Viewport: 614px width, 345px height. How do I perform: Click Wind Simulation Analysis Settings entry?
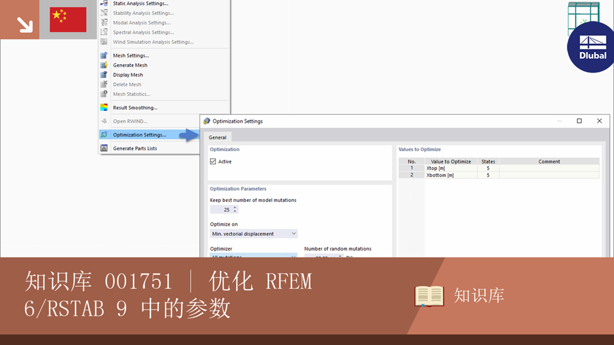point(153,42)
